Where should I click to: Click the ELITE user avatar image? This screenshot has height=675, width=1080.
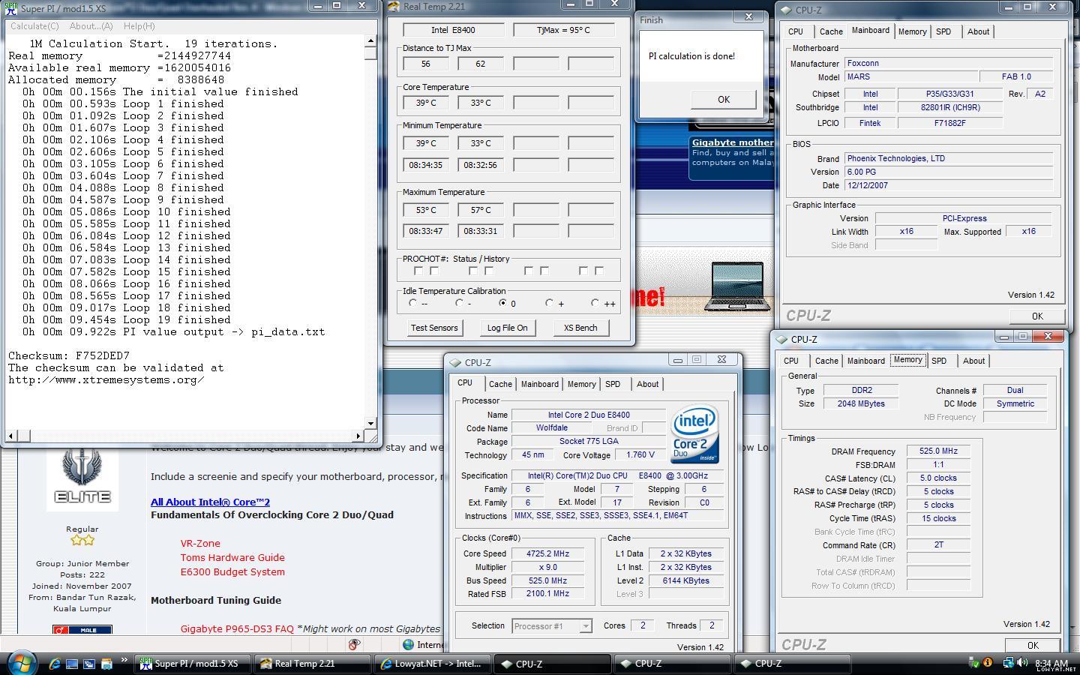[82, 478]
